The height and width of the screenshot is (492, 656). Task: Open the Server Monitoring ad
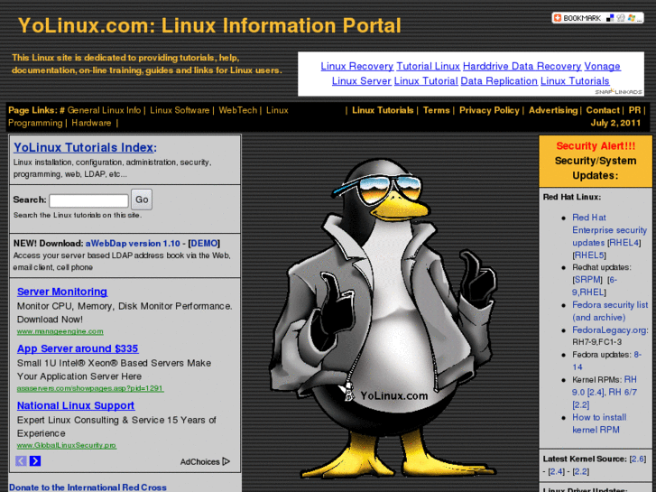click(62, 292)
